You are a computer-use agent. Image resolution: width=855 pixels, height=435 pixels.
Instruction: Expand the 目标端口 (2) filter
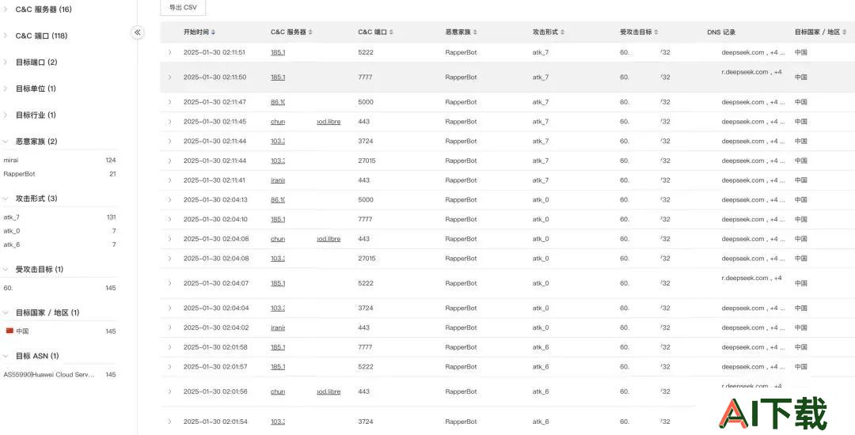click(x=6, y=62)
